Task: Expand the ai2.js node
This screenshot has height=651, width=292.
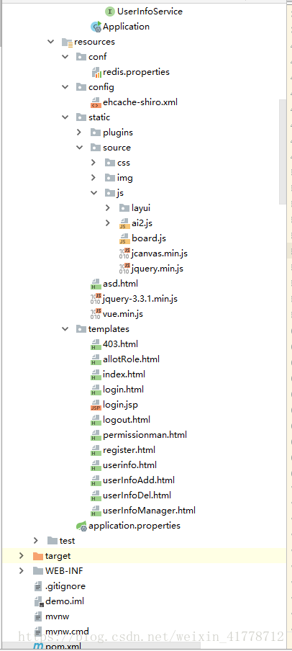Action: 109,223
